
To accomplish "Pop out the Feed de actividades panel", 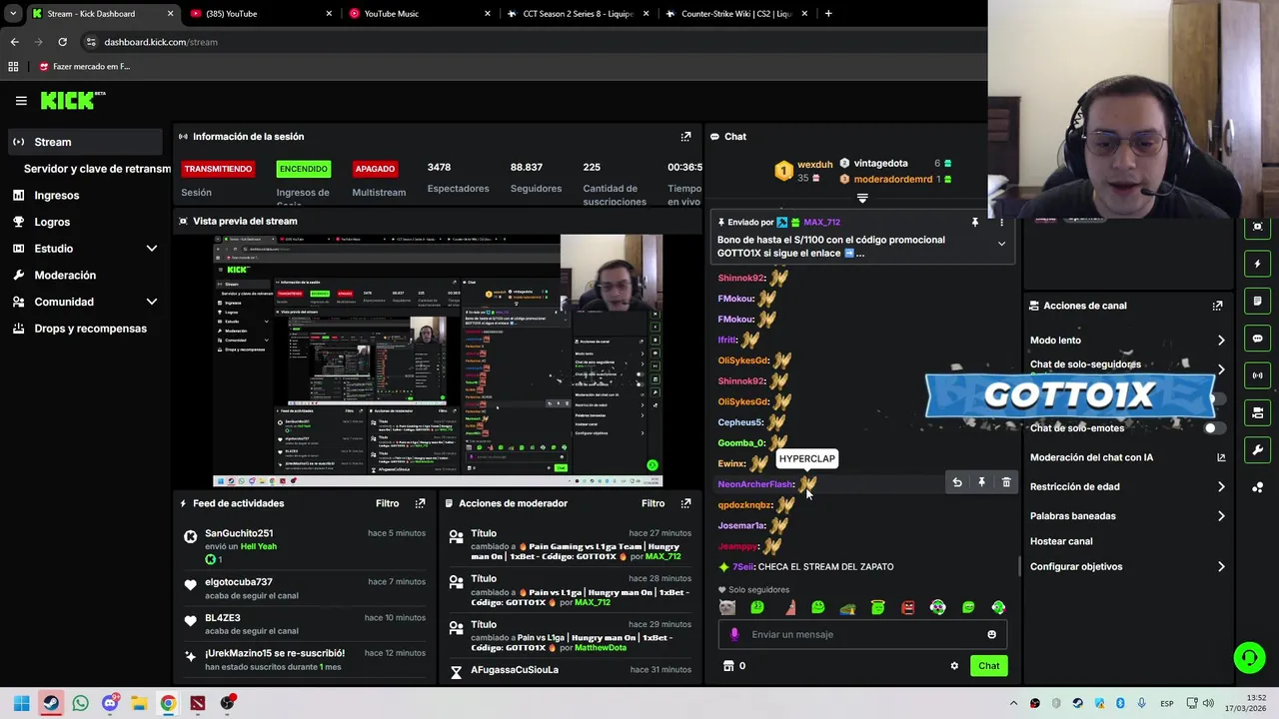I will click(420, 503).
